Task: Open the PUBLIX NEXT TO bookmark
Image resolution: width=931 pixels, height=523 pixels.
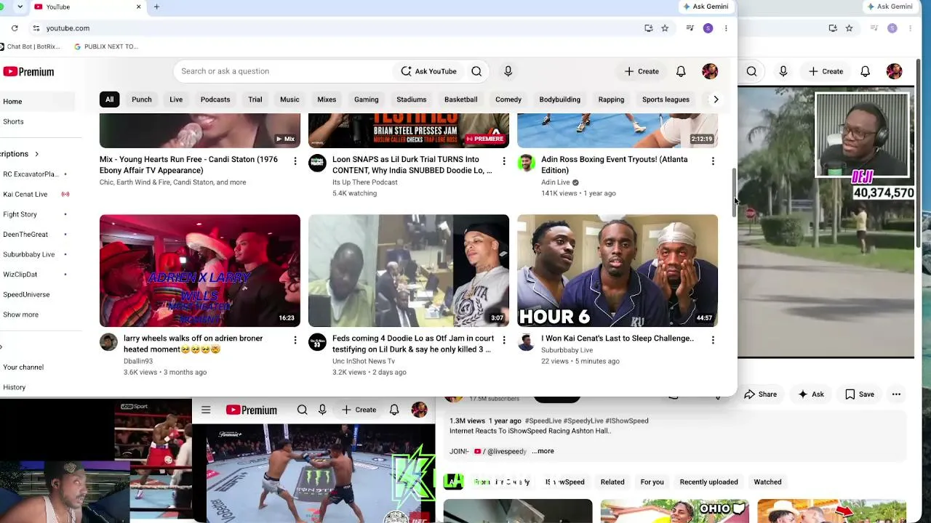Action: (x=106, y=46)
